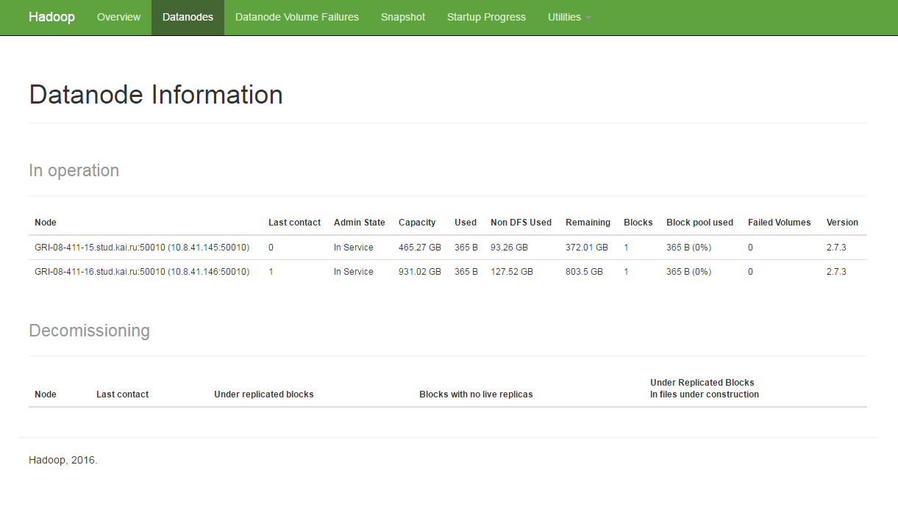Image resolution: width=898 pixels, height=512 pixels.
Task: Open the Overview tab
Action: 118,17
